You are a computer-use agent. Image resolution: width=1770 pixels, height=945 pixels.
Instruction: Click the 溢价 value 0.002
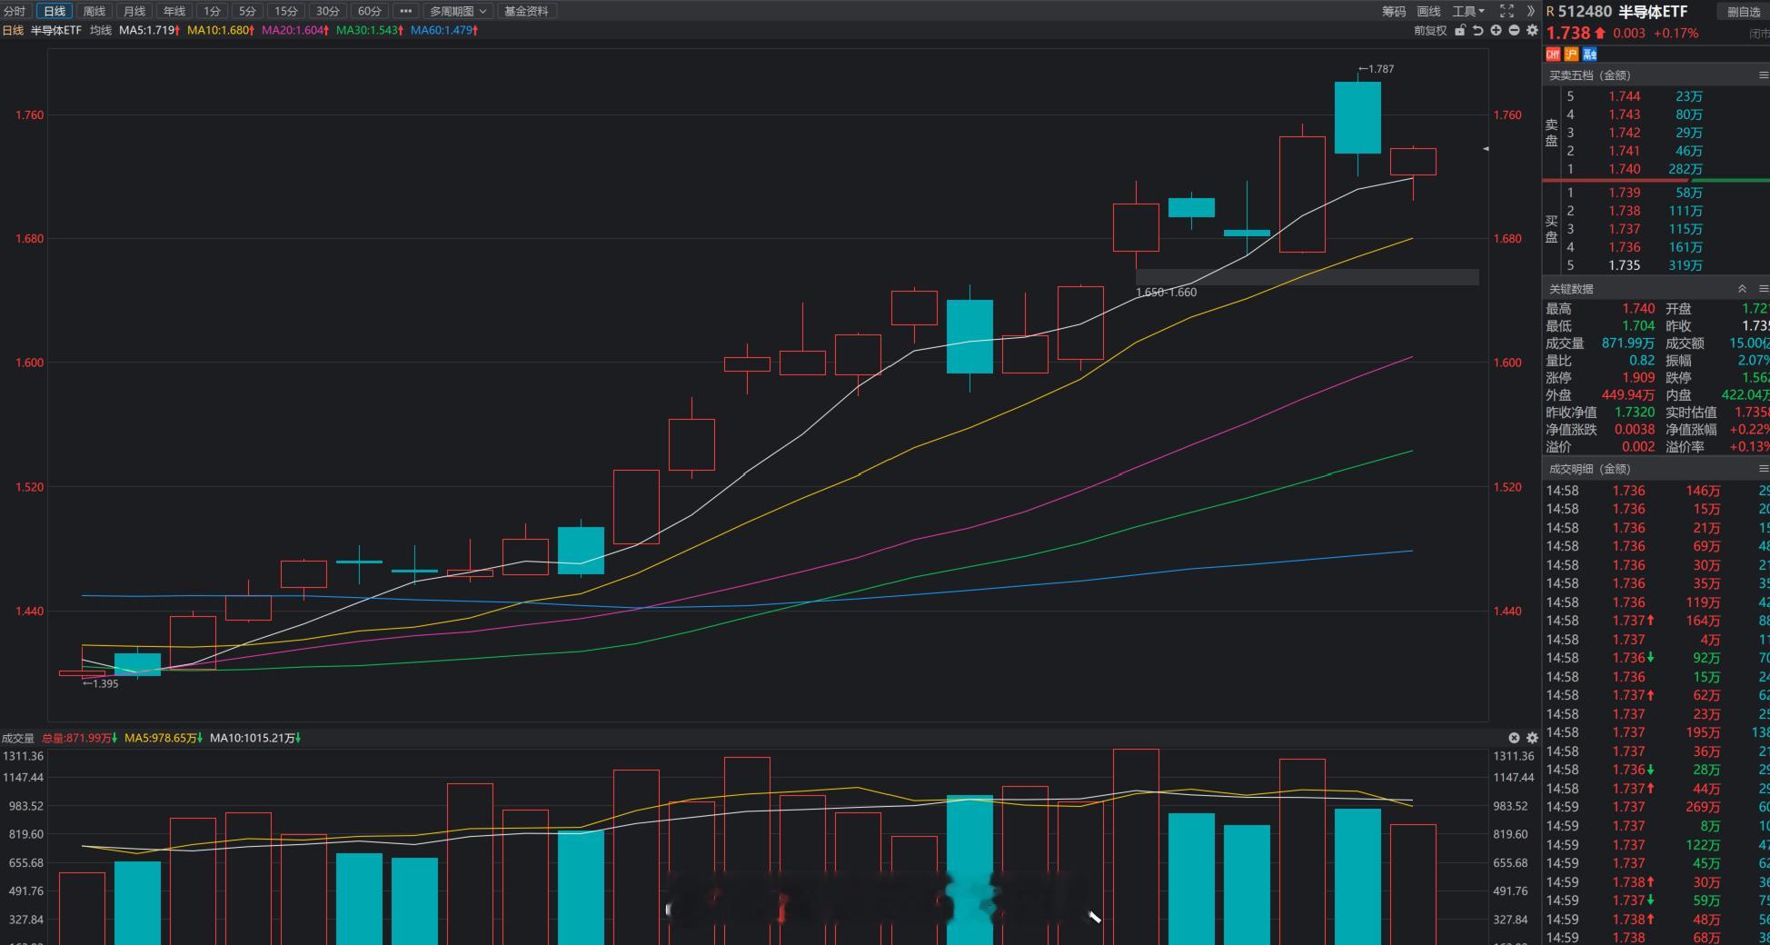[1638, 447]
